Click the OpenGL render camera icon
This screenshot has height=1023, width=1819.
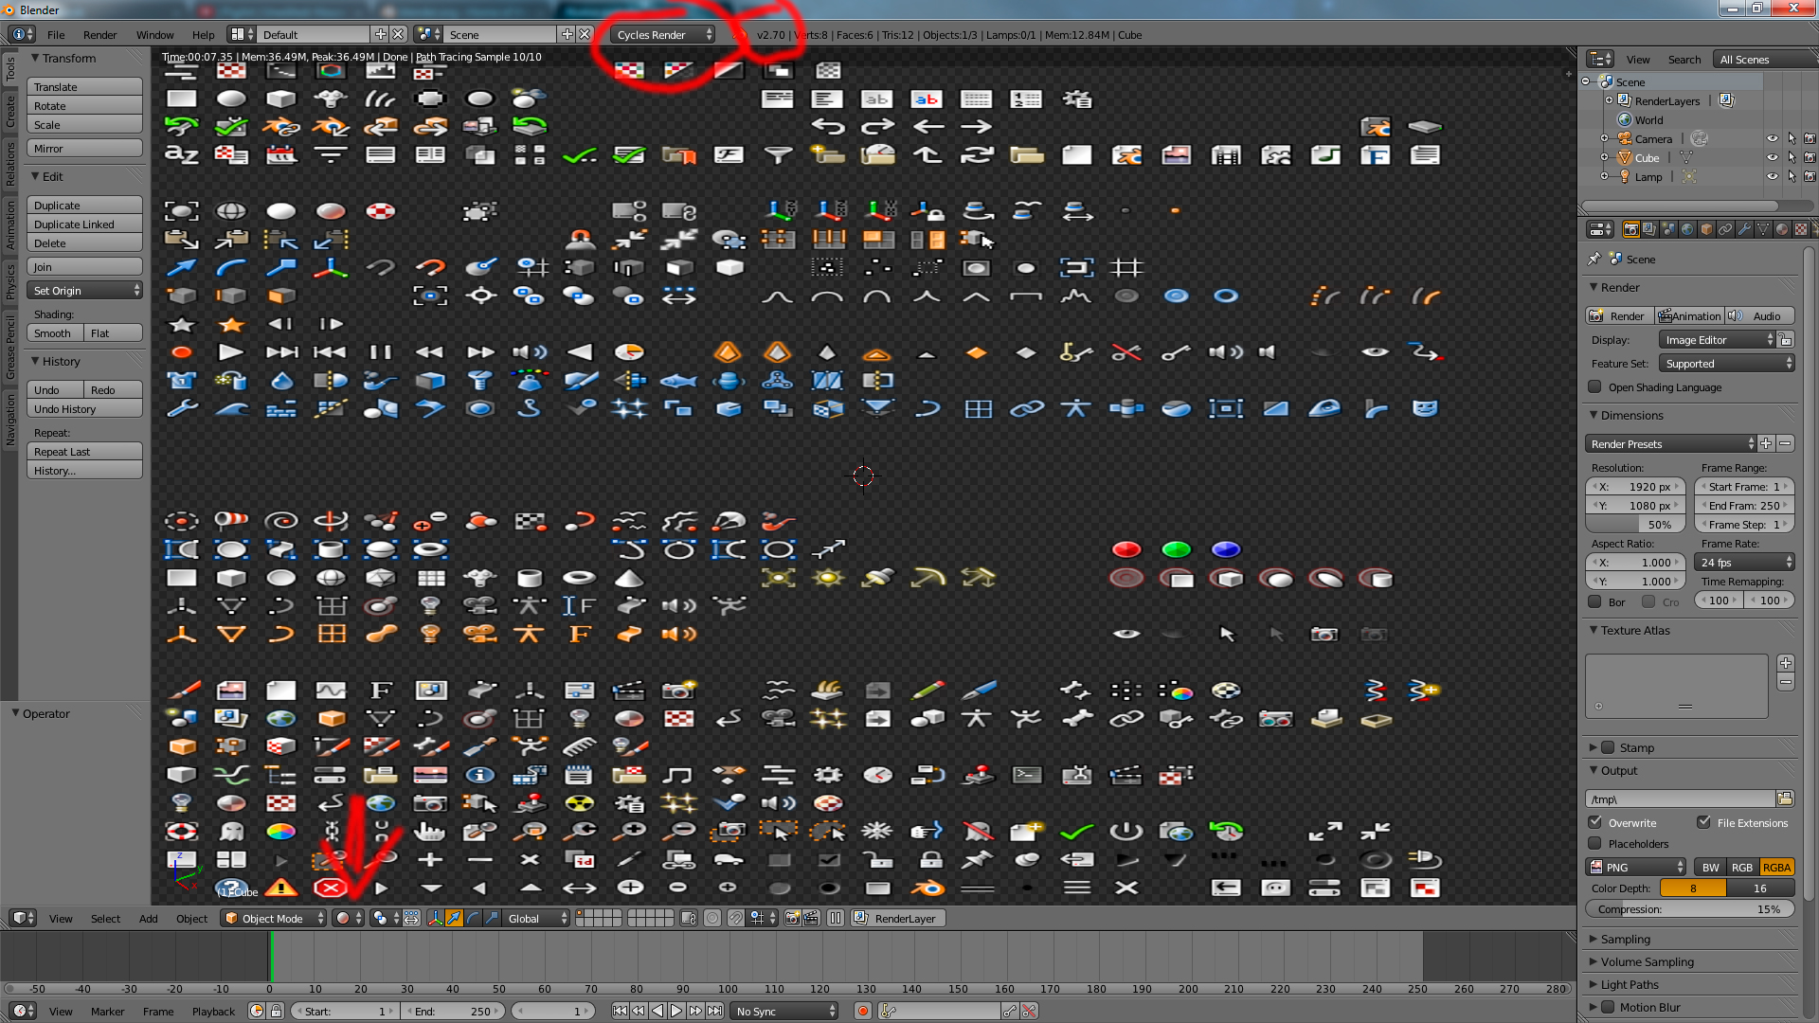(793, 918)
